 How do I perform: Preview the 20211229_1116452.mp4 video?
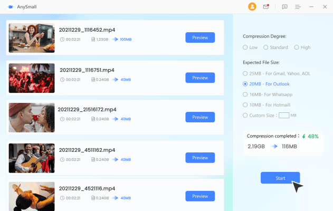tap(200, 37)
